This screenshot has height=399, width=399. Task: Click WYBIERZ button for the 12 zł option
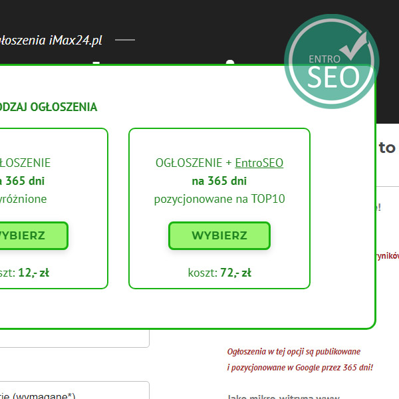(x=33, y=235)
